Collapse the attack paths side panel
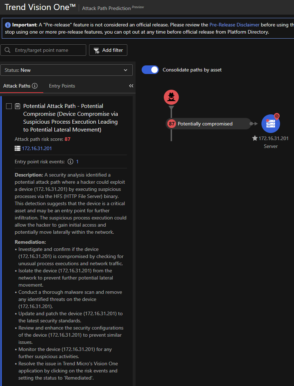The image size is (294, 386). coord(131,86)
